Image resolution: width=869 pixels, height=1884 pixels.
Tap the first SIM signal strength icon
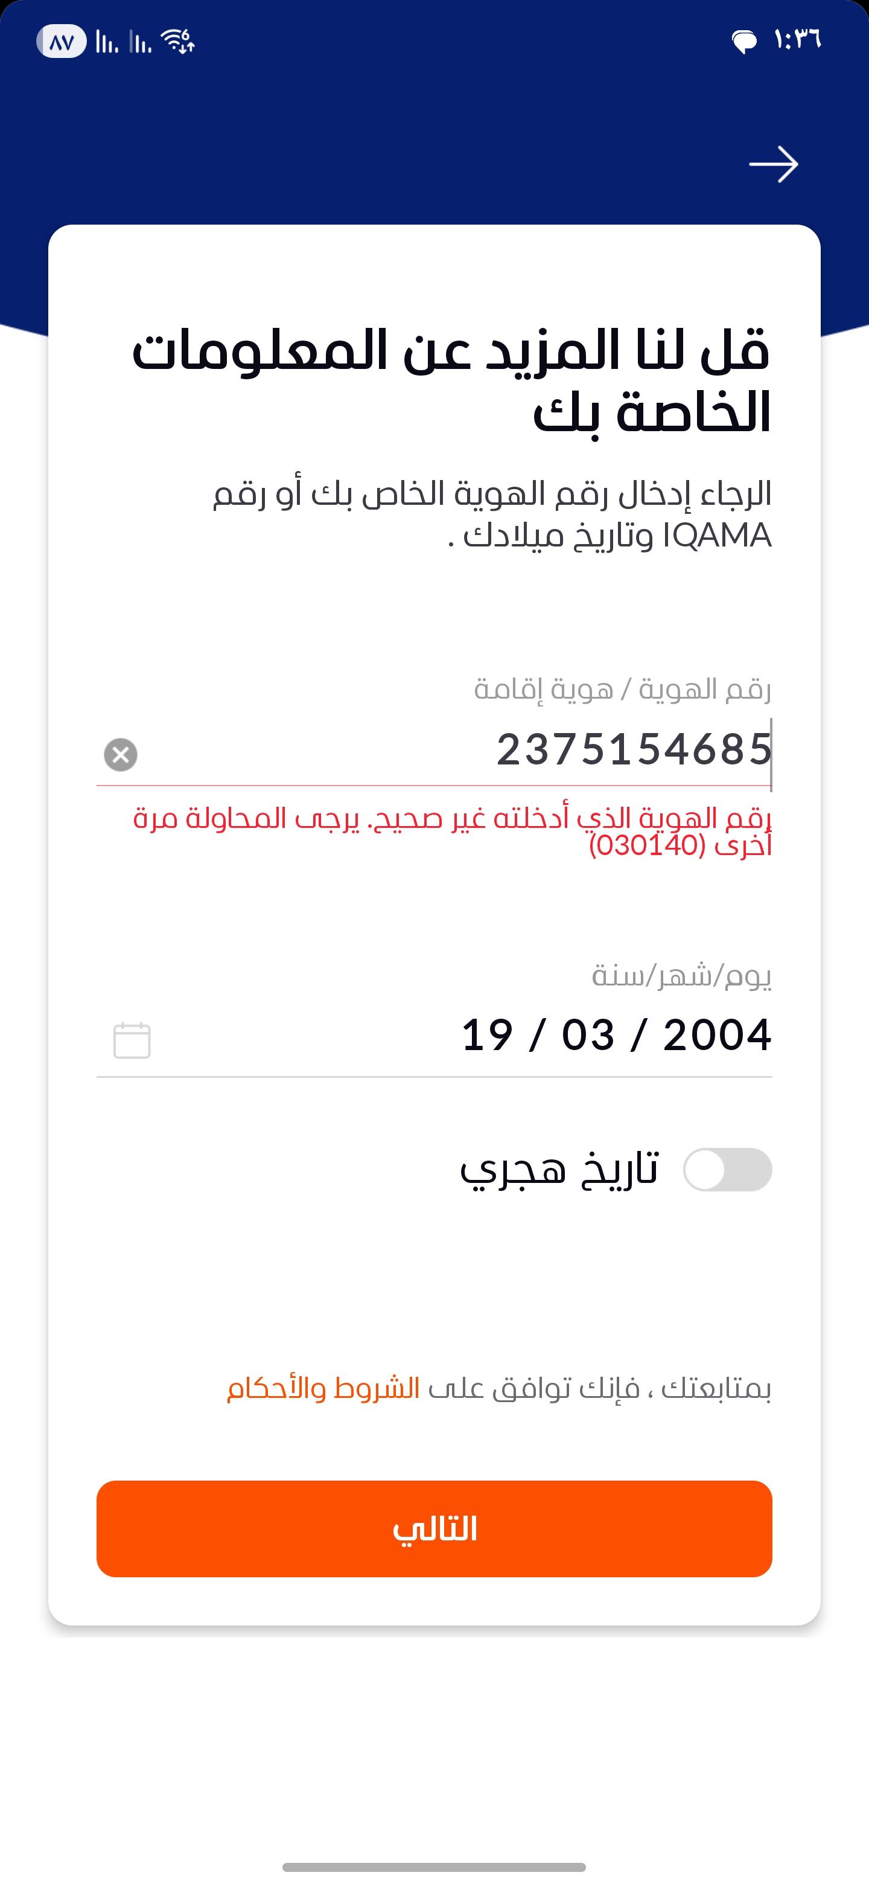pyautogui.click(x=107, y=42)
